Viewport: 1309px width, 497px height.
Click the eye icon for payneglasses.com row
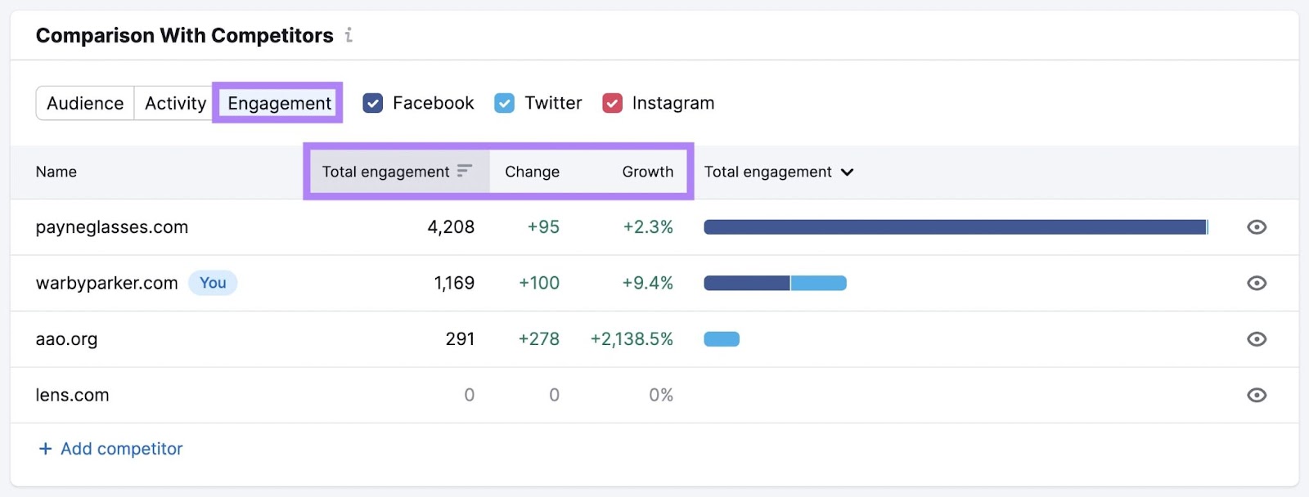(x=1257, y=227)
